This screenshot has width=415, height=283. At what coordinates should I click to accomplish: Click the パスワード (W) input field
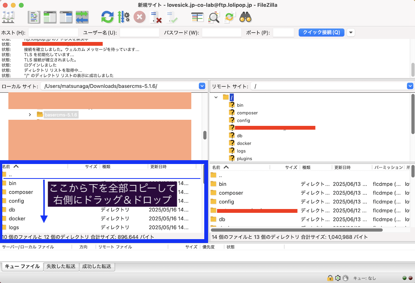click(x=221, y=32)
